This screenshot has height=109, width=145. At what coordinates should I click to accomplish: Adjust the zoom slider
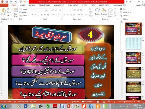pos(125,102)
